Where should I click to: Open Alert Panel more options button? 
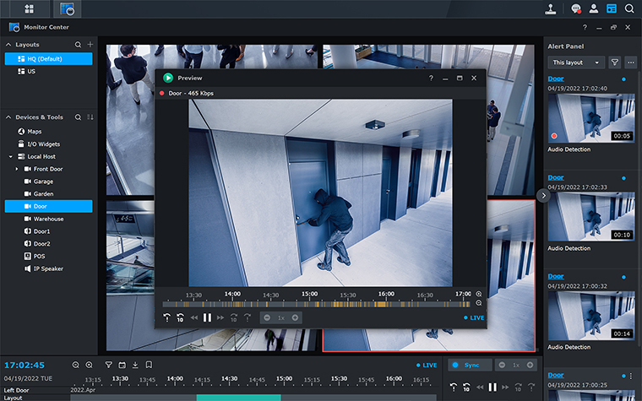[630, 62]
